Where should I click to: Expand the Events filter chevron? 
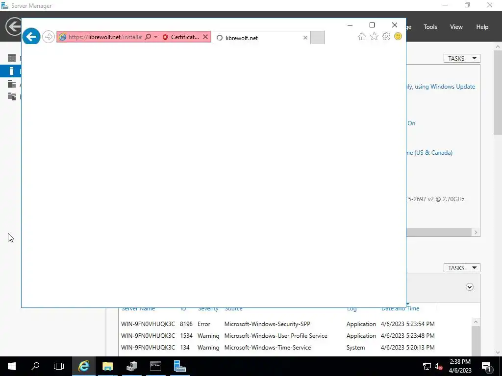(469, 287)
